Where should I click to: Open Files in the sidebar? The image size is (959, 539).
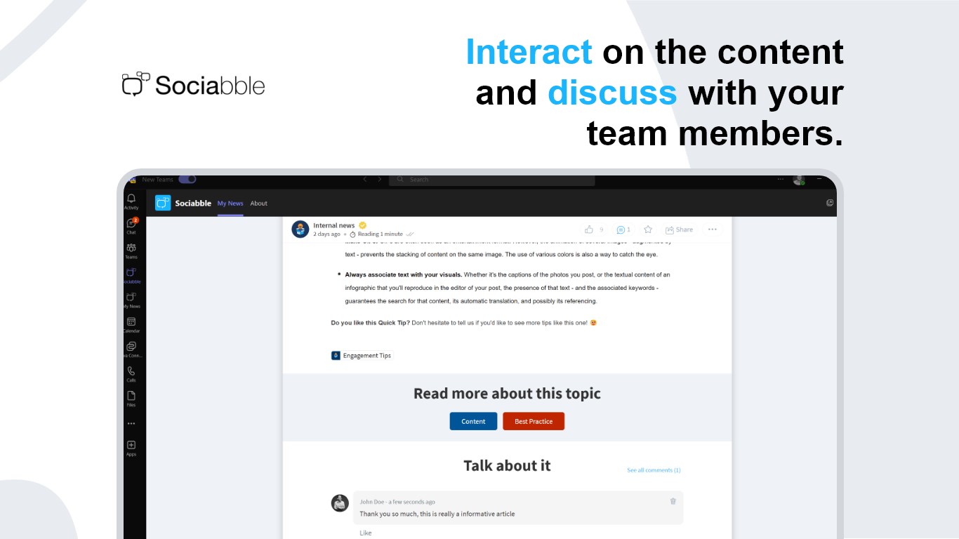tap(131, 398)
